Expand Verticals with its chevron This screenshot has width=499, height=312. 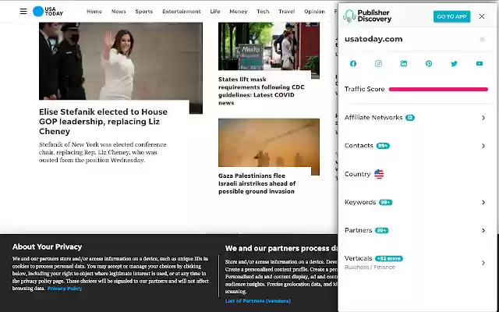pyautogui.click(x=483, y=263)
